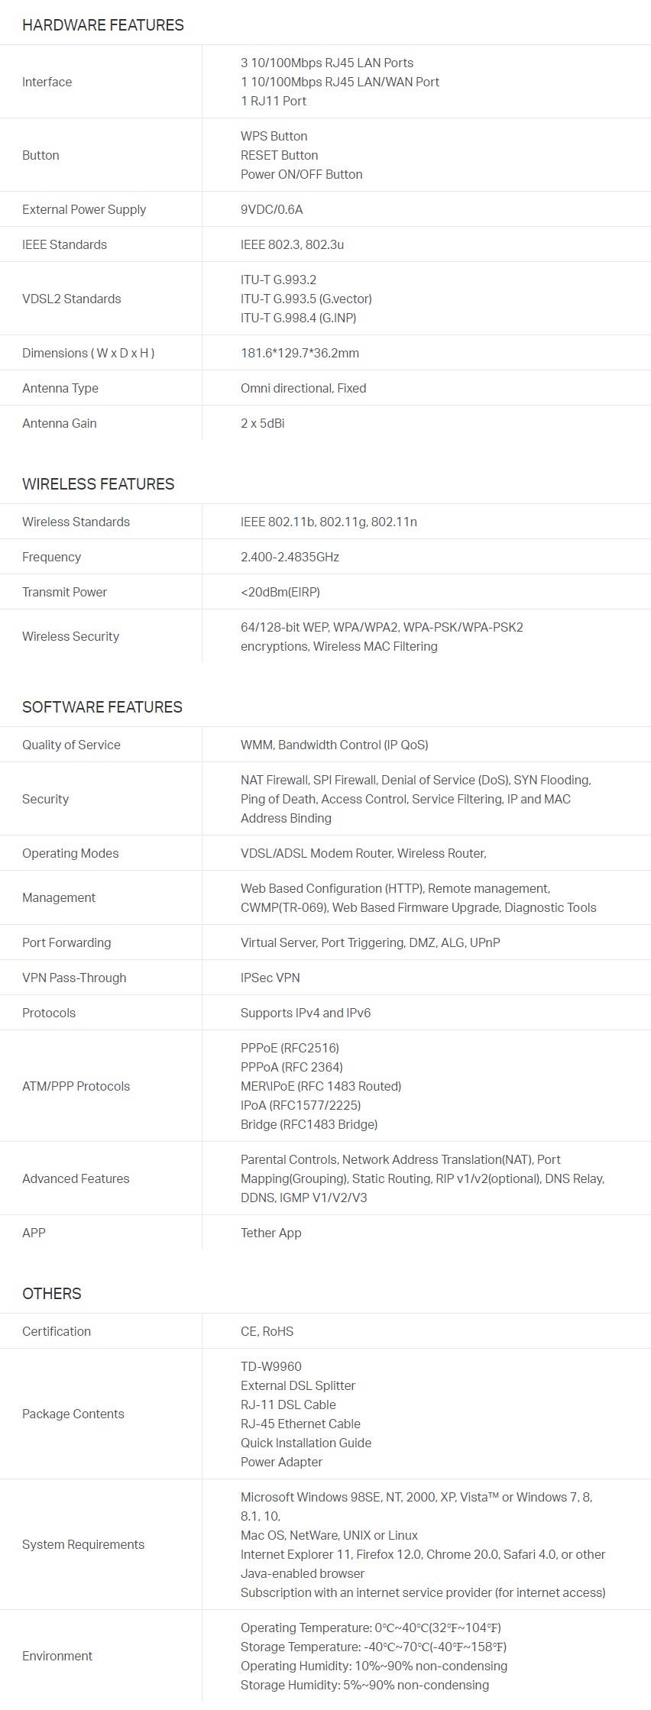Select the ITU-T G.993.5 (G.vector) text

click(x=306, y=299)
